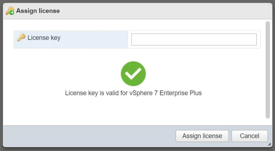This screenshot has width=275, height=151.
Task: Click the Assign license icon in title bar
Action: tap(10, 11)
